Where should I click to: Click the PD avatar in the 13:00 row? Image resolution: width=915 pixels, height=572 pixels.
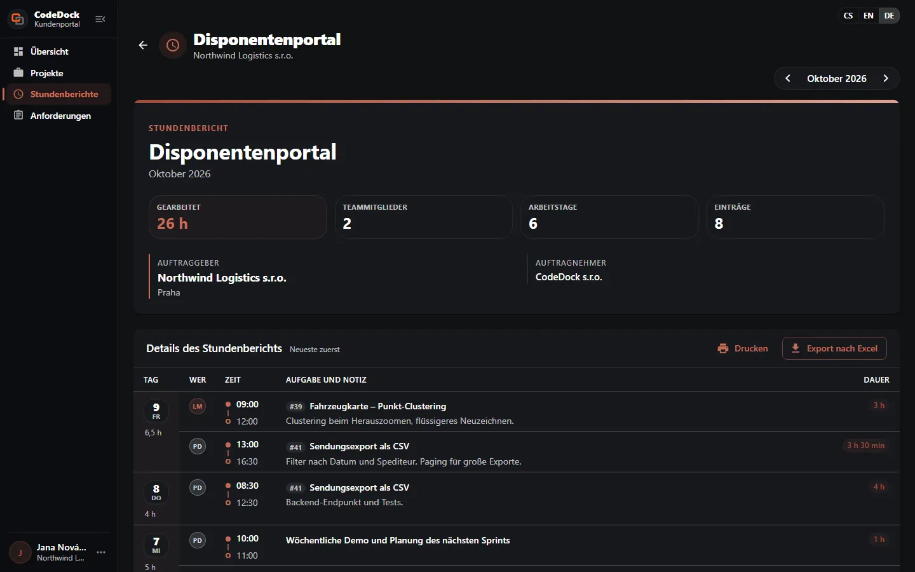pyautogui.click(x=198, y=446)
